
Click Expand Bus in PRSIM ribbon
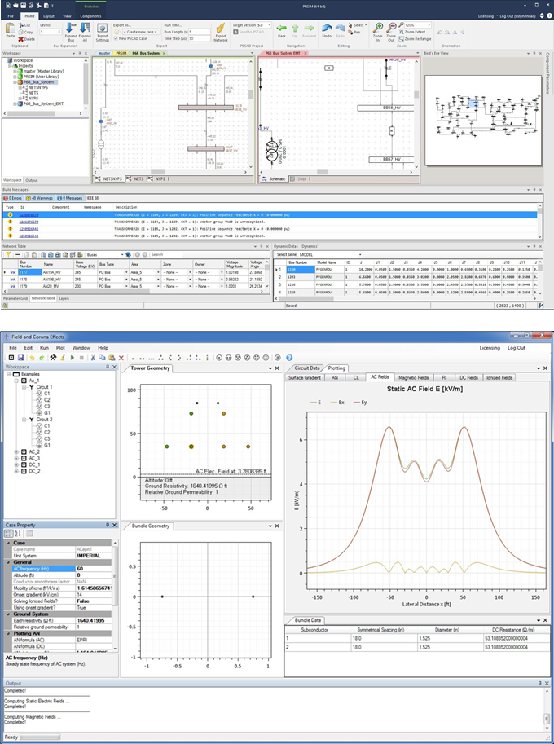[x=71, y=31]
